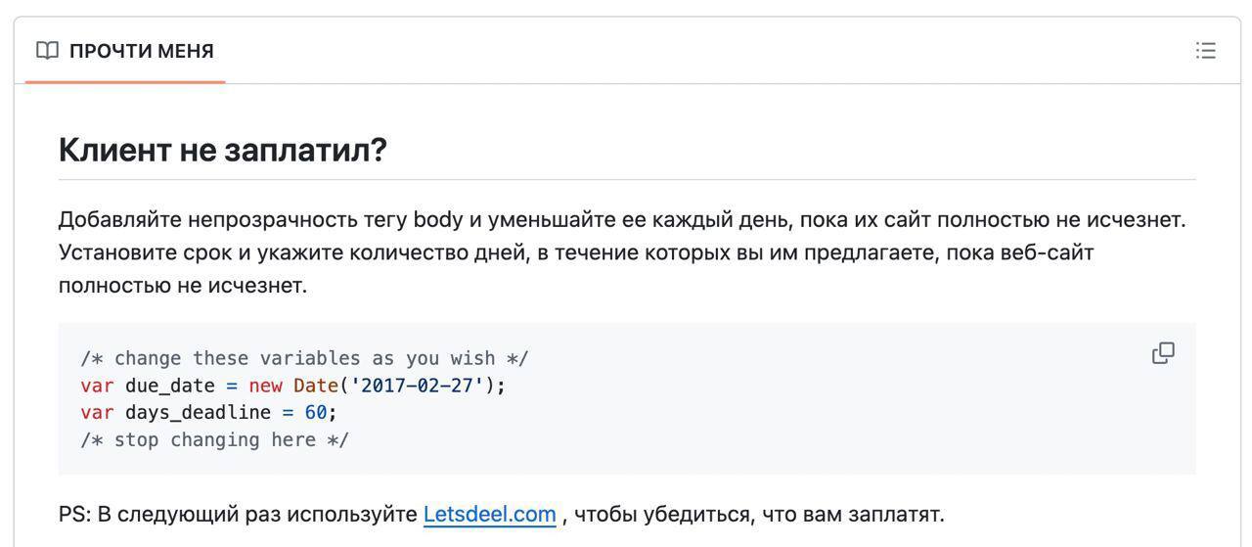Click the due_date variable name
1252x547 pixels.
click(x=169, y=386)
